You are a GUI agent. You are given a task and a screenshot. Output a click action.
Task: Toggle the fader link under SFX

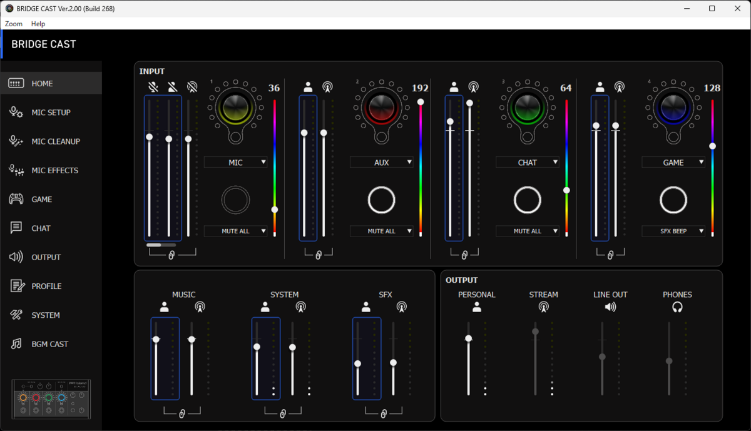pyautogui.click(x=384, y=413)
